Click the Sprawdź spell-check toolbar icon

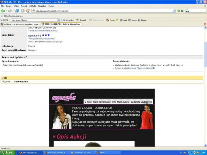pos(83,20)
